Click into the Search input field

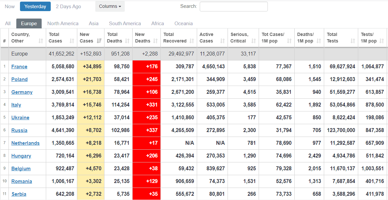pyautogui.click(x=233, y=7)
